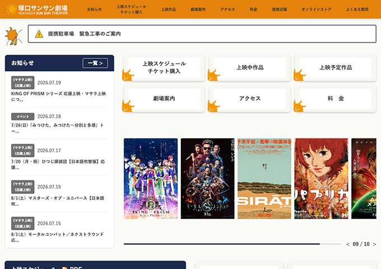Click the cat mascot on the 上映中作品 tile
Image resolution: width=381 pixels, height=269 pixels.
(x=213, y=75)
